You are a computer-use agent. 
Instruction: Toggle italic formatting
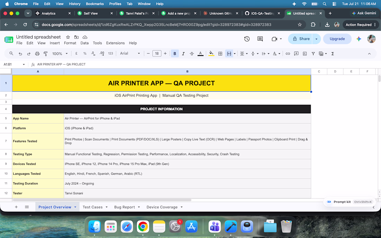(x=183, y=54)
